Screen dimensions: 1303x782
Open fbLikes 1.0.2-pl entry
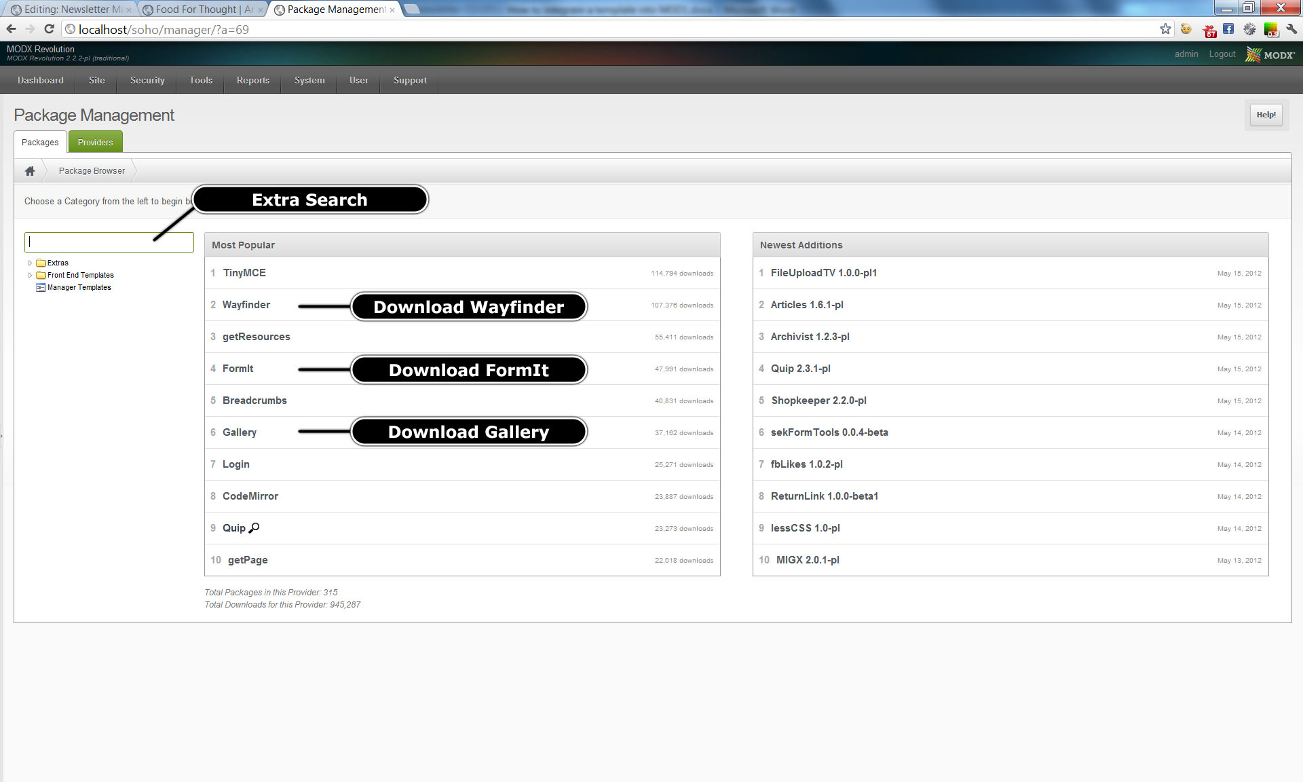[807, 464]
